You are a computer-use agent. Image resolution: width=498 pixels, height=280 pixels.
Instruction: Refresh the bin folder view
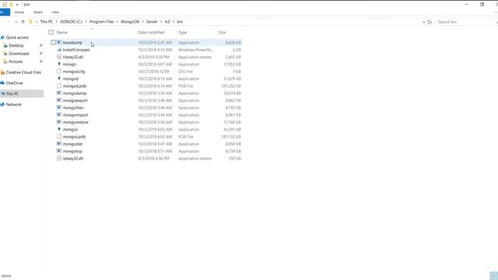coord(430,22)
